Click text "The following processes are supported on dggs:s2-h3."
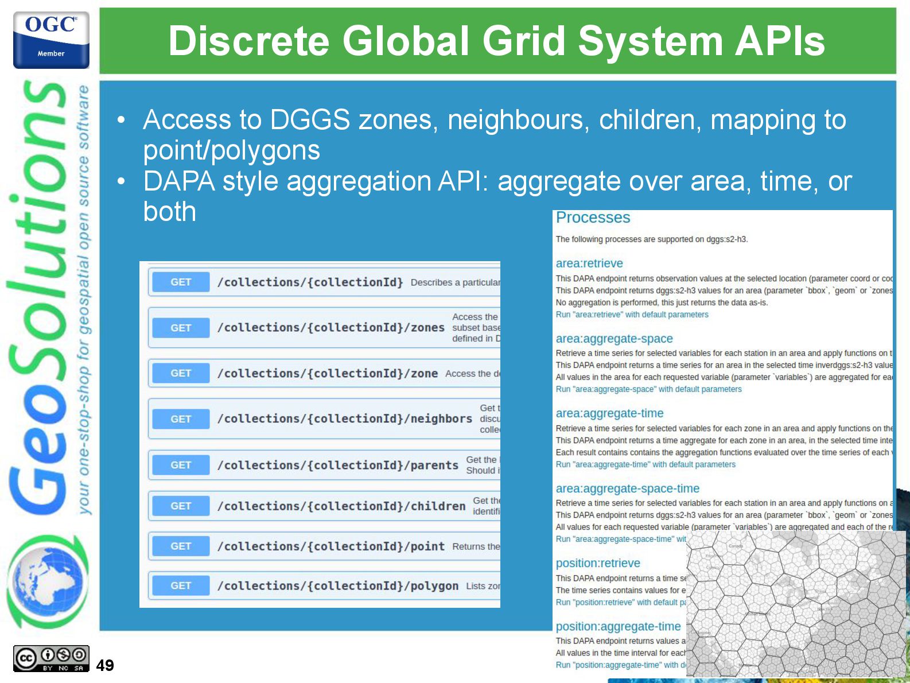This screenshot has width=910, height=683. (x=652, y=239)
